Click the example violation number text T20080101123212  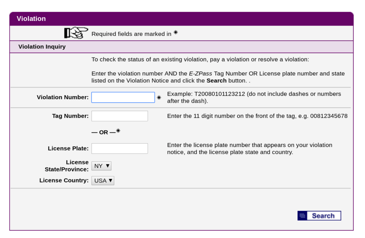220,94
